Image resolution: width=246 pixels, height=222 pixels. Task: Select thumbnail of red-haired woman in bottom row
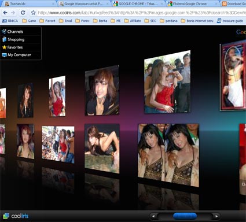pyautogui.click(x=25, y=141)
